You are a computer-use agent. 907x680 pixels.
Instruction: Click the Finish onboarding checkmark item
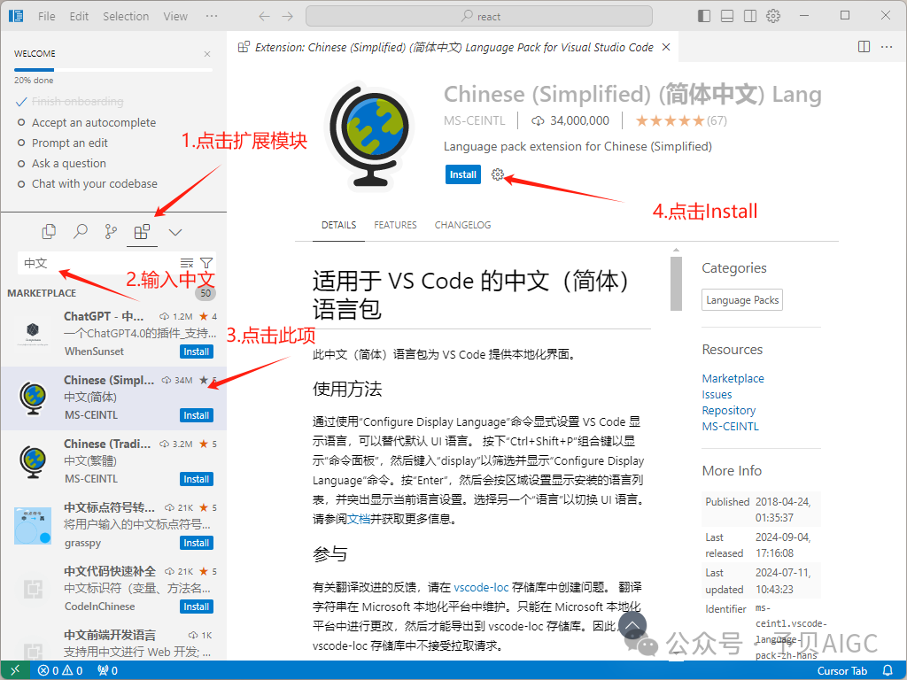point(69,102)
